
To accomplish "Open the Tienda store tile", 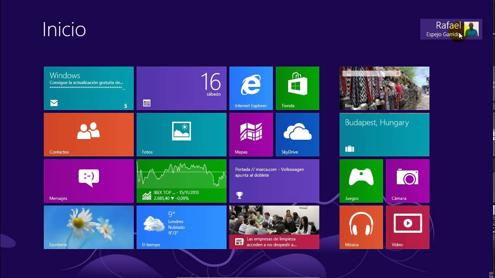I will coord(297,88).
